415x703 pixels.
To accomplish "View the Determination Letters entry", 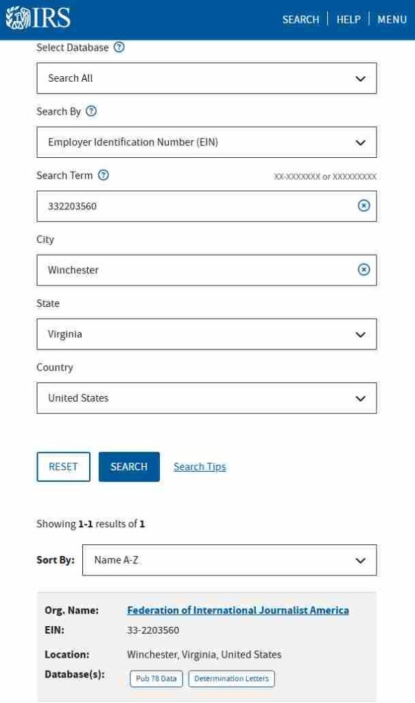I will (x=231, y=678).
